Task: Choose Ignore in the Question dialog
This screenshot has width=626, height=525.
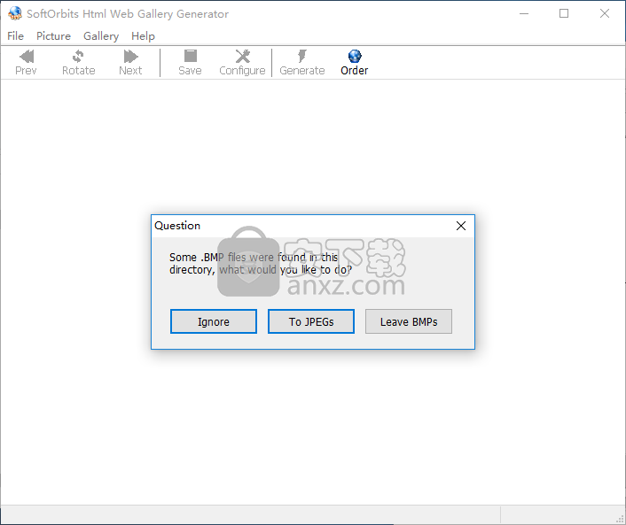Action: click(214, 321)
